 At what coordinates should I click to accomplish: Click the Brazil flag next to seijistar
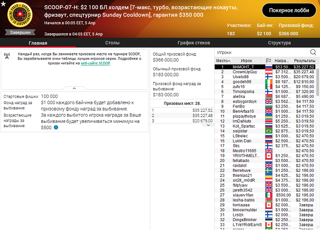coord(268,131)
